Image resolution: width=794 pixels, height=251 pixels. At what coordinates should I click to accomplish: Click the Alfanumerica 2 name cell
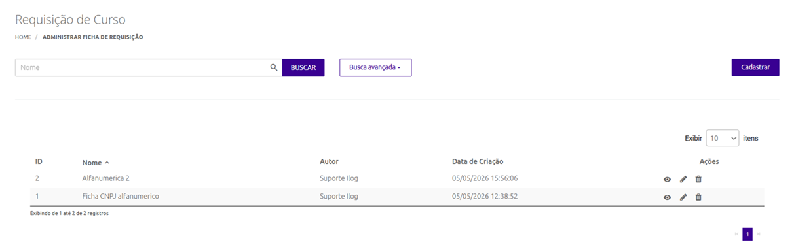pyautogui.click(x=105, y=178)
